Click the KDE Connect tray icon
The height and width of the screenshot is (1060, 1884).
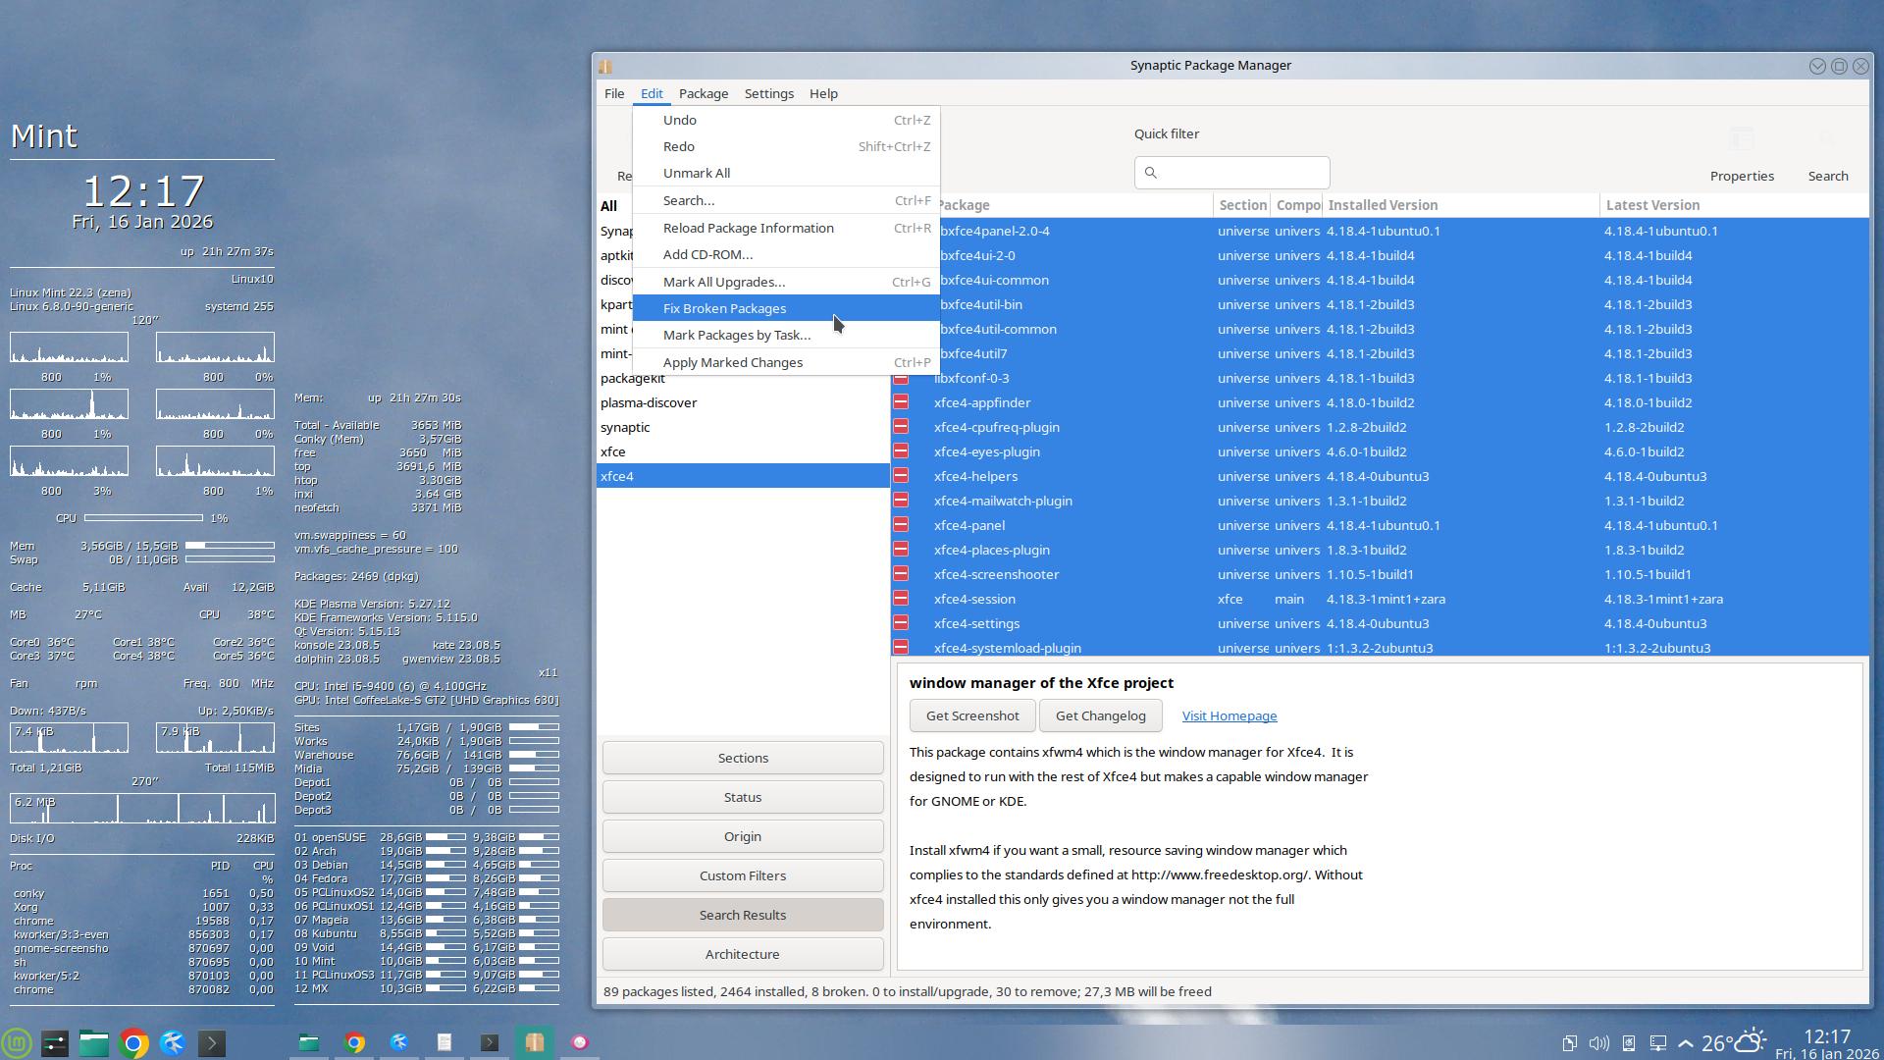click(1628, 1043)
